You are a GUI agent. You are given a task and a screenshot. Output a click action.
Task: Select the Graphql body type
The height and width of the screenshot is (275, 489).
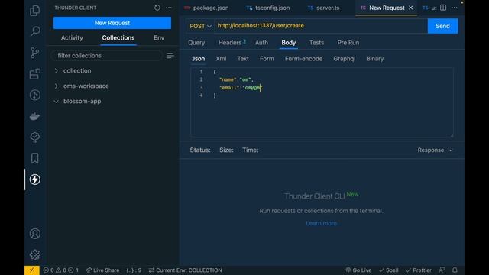[x=345, y=59]
